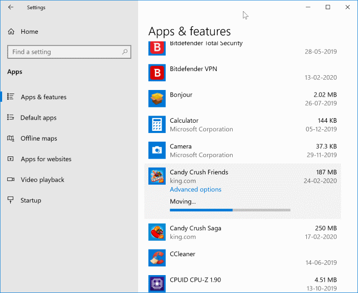Click the Video playback camera icon

[x=11, y=179]
